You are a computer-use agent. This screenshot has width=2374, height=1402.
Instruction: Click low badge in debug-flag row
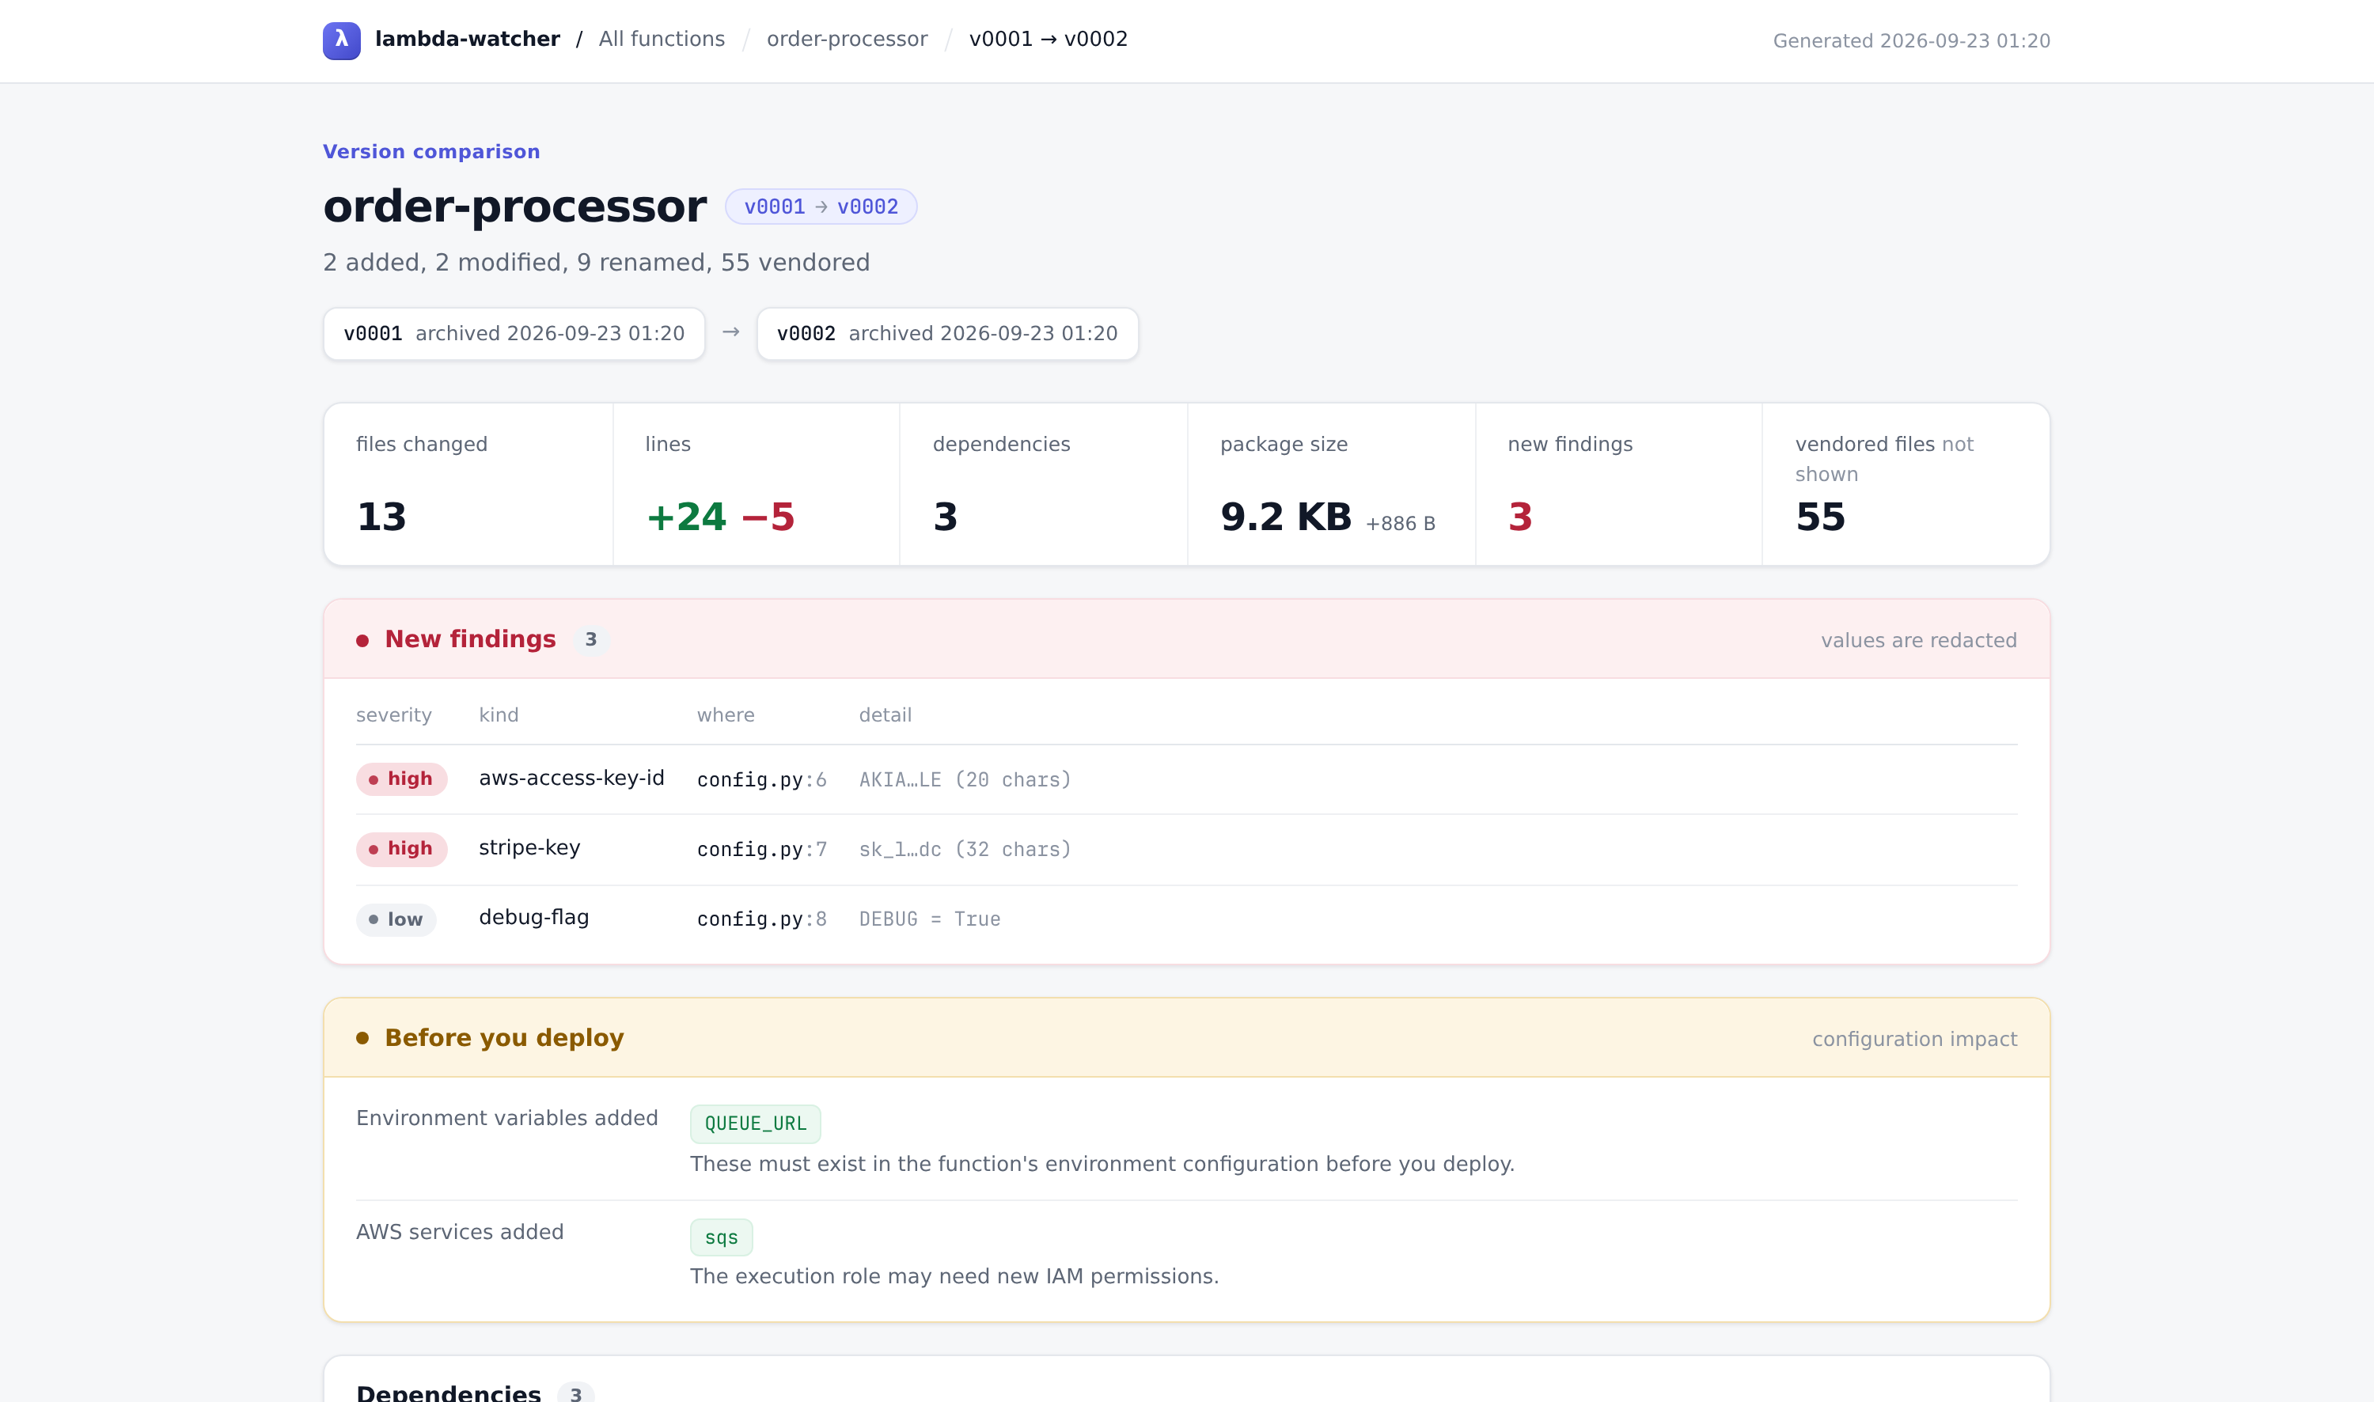click(396, 919)
